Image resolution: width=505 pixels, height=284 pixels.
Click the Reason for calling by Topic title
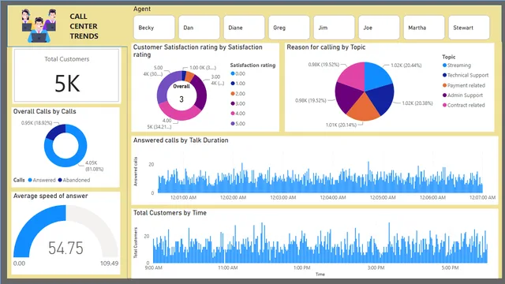tap(326, 47)
